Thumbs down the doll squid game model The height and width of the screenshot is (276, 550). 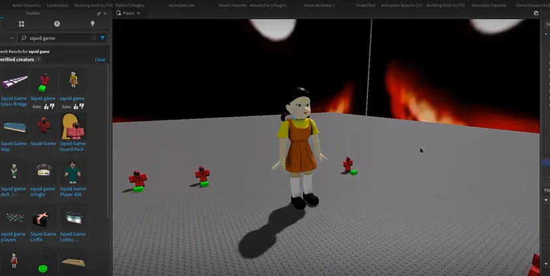tap(82, 106)
